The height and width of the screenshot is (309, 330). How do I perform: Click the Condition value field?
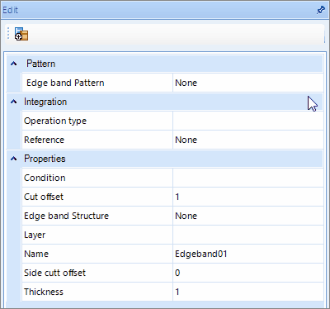coord(247,178)
